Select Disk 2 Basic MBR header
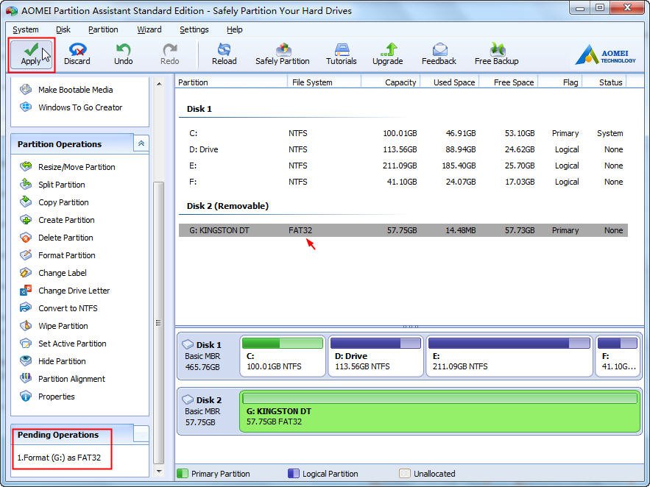Image resolution: width=650 pixels, height=487 pixels. (x=208, y=411)
